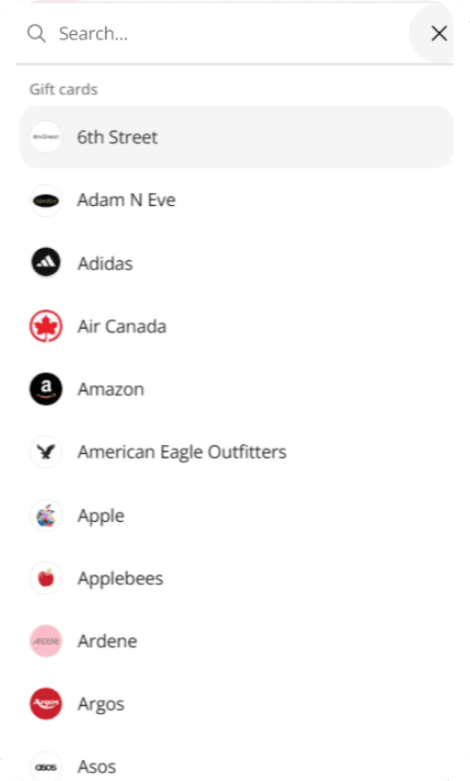Click the magnifying glass search icon
Screen dimensions: 470x781
(x=37, y=34)
